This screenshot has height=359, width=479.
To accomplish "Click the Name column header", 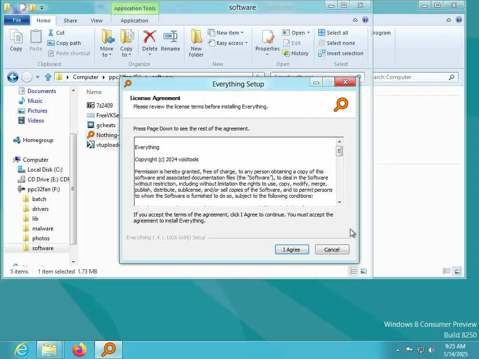I will click(x=94, y=92).
